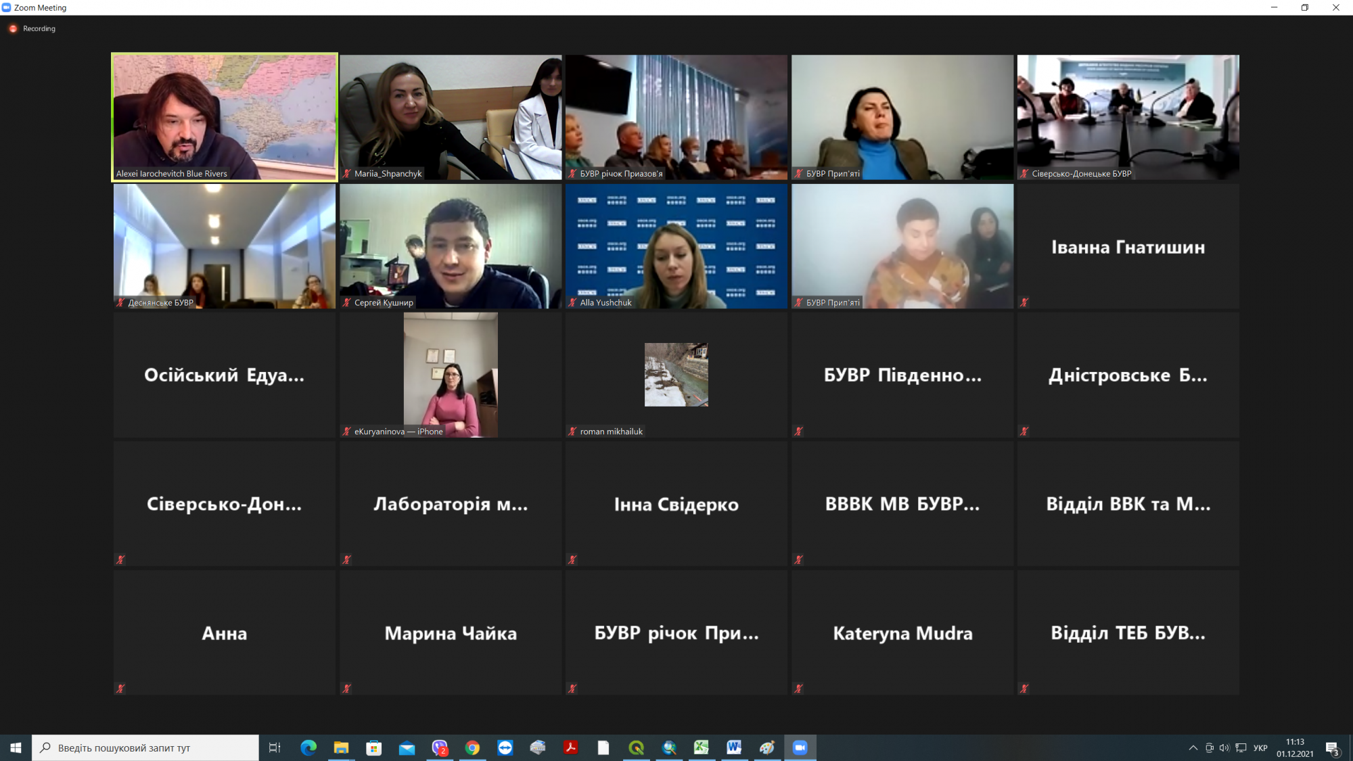Open the Windows Start menu
The image size is (1353, 761).
(16, 747)
